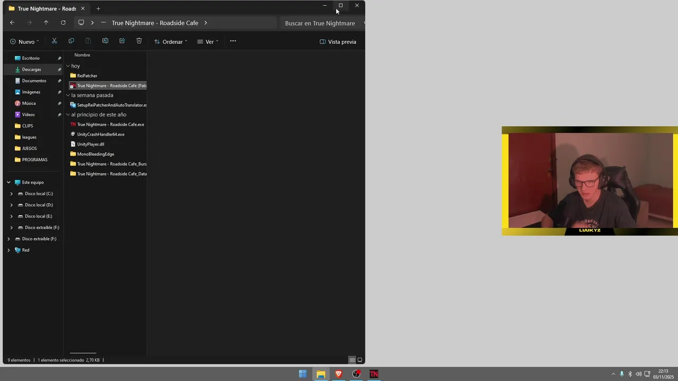678x381 pixels.
Task: Select the PROGRAMAS folder in the sidebar
Action: 33,160
